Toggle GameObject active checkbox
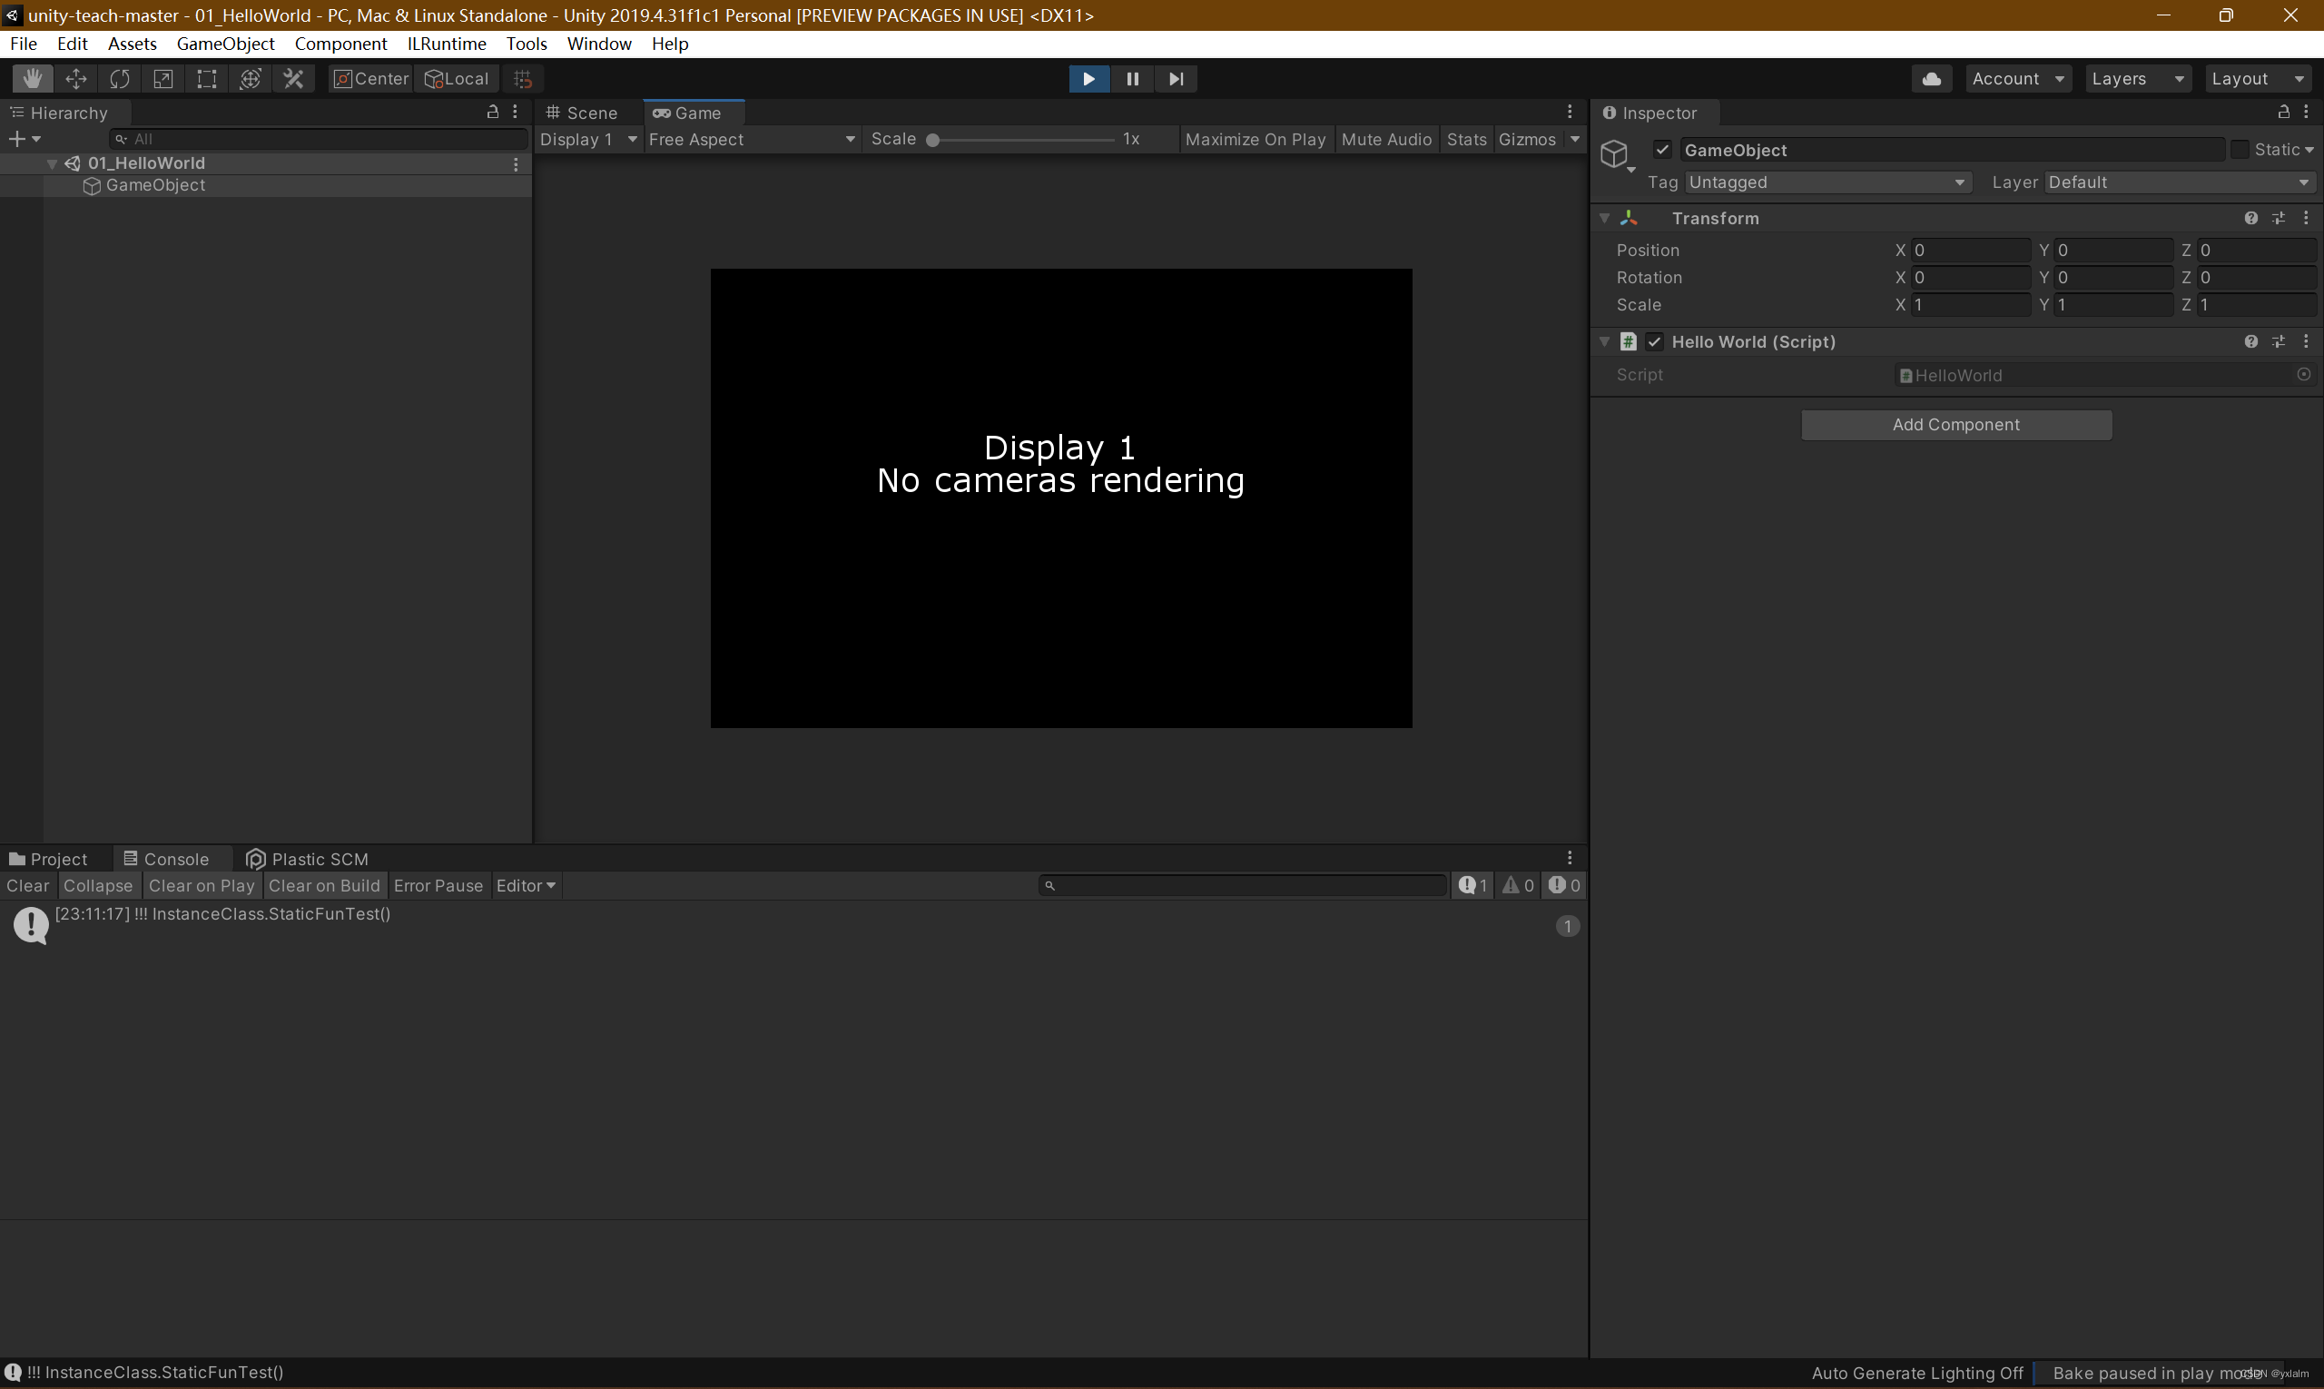The width and height of the screenshot is (2324, 1389). (x=1662, y=150)
